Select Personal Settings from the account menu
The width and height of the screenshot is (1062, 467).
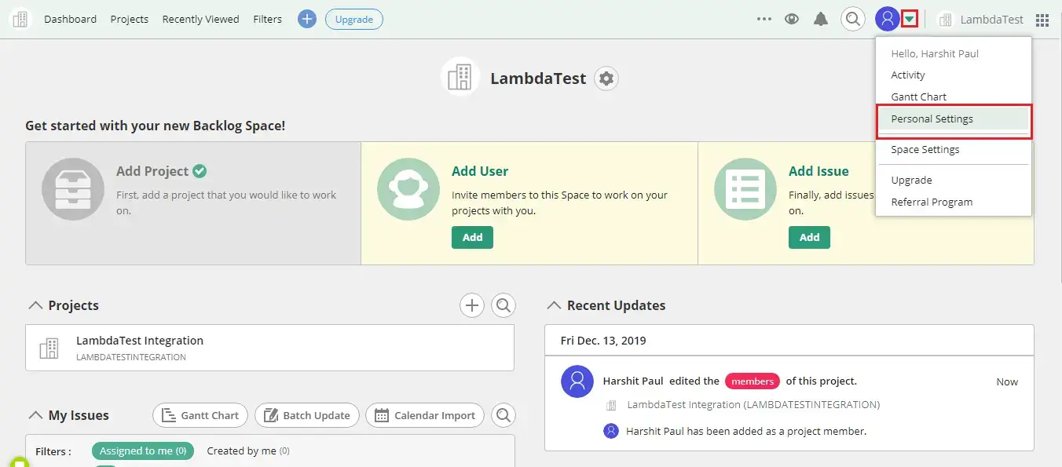point(932,119)
